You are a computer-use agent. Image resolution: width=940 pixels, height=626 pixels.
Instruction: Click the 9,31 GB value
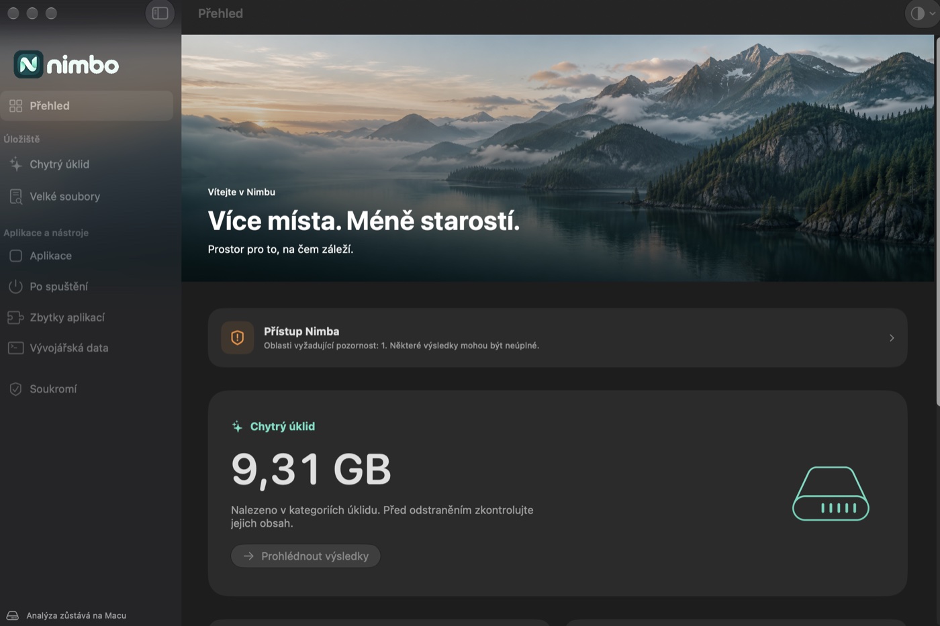(x=311, y=469)
